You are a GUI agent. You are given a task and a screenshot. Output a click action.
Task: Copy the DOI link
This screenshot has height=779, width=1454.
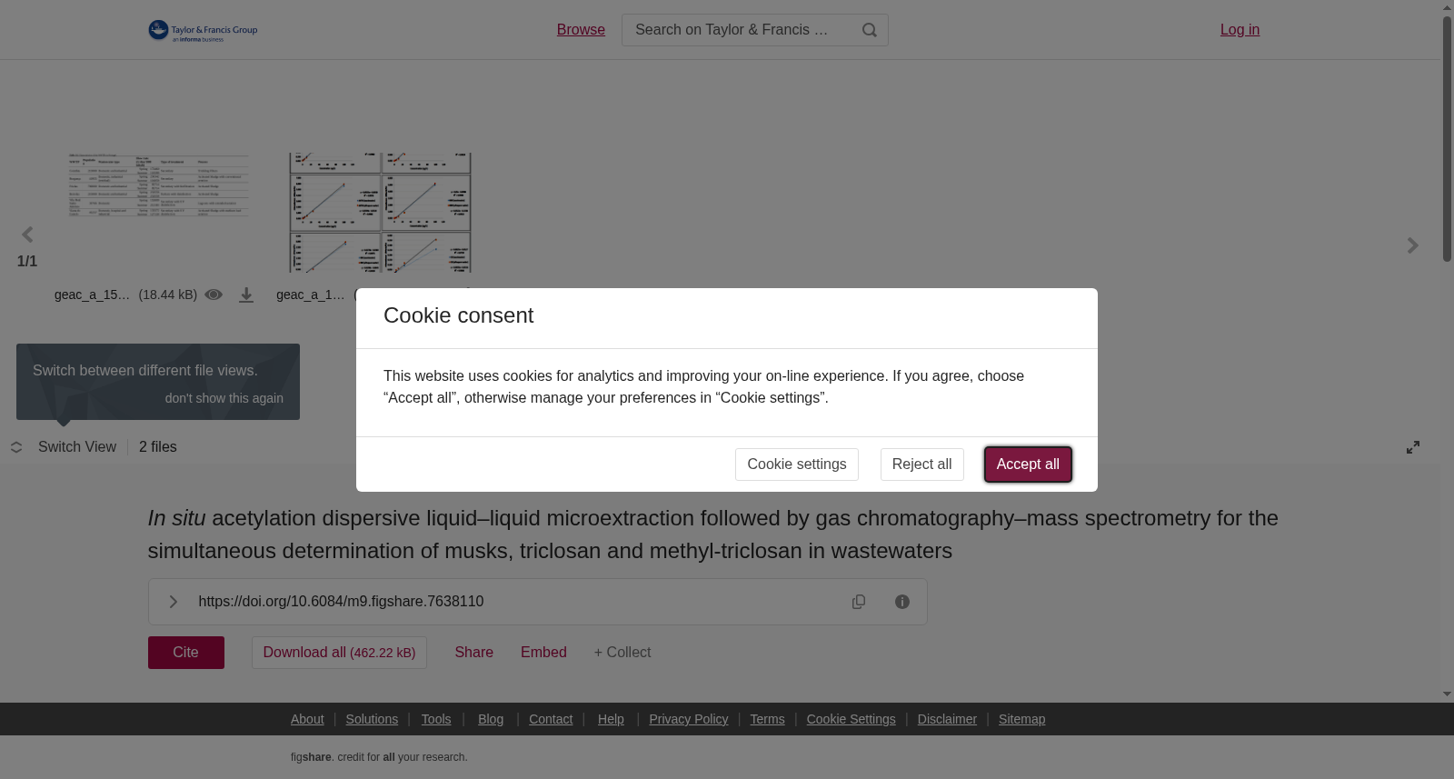pos(859,602)
